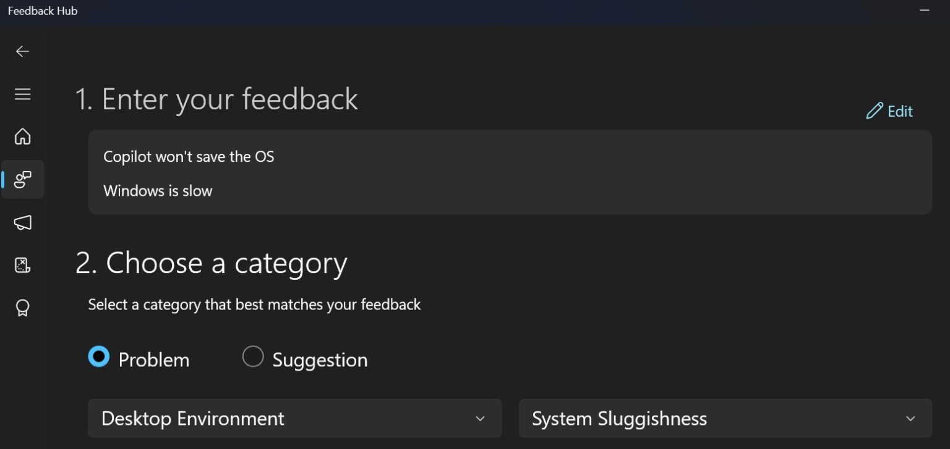Screen dimensions: 950x449
Task: Open the Quests section in the sidebar
Action: 22,264
